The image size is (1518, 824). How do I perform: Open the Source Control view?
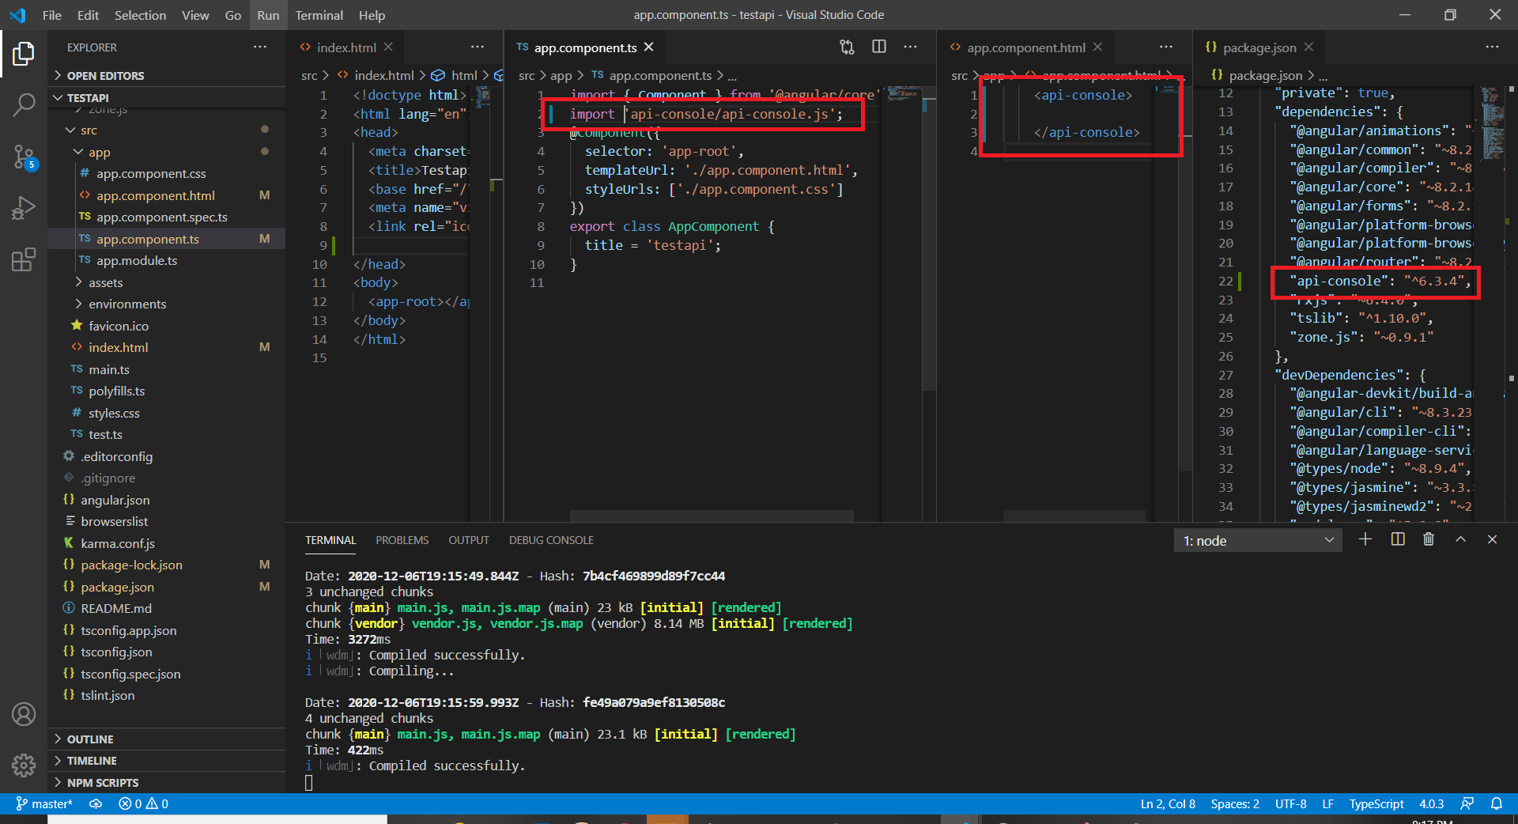click(x=24, y=157)
